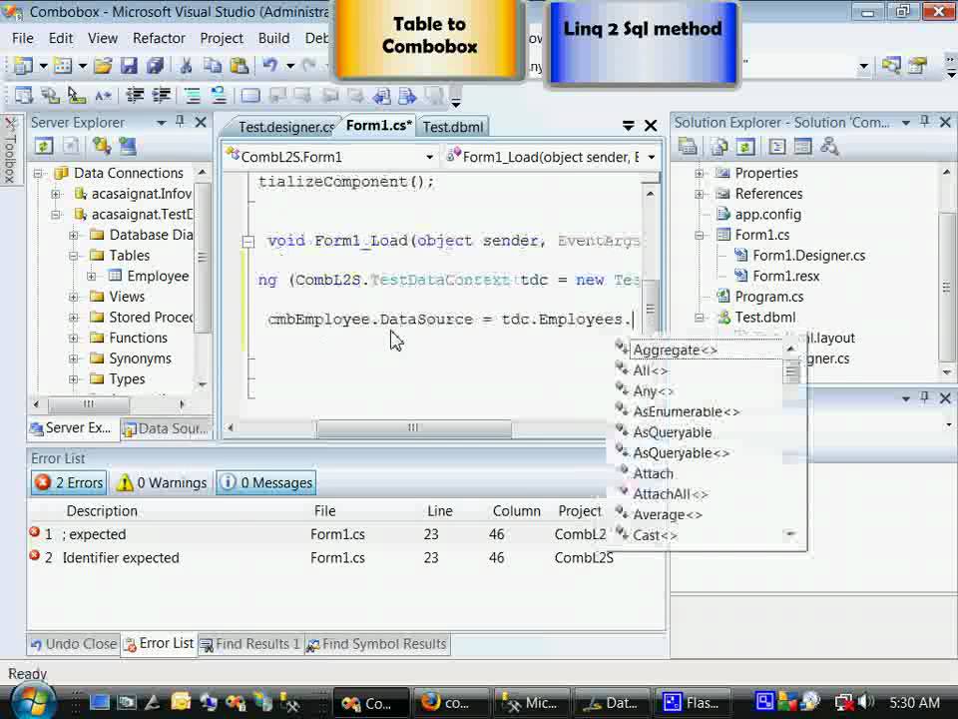Screen dimensions: 958x719
Task: Click the Uncomment selected lines icon
Action: click(219, 96)
